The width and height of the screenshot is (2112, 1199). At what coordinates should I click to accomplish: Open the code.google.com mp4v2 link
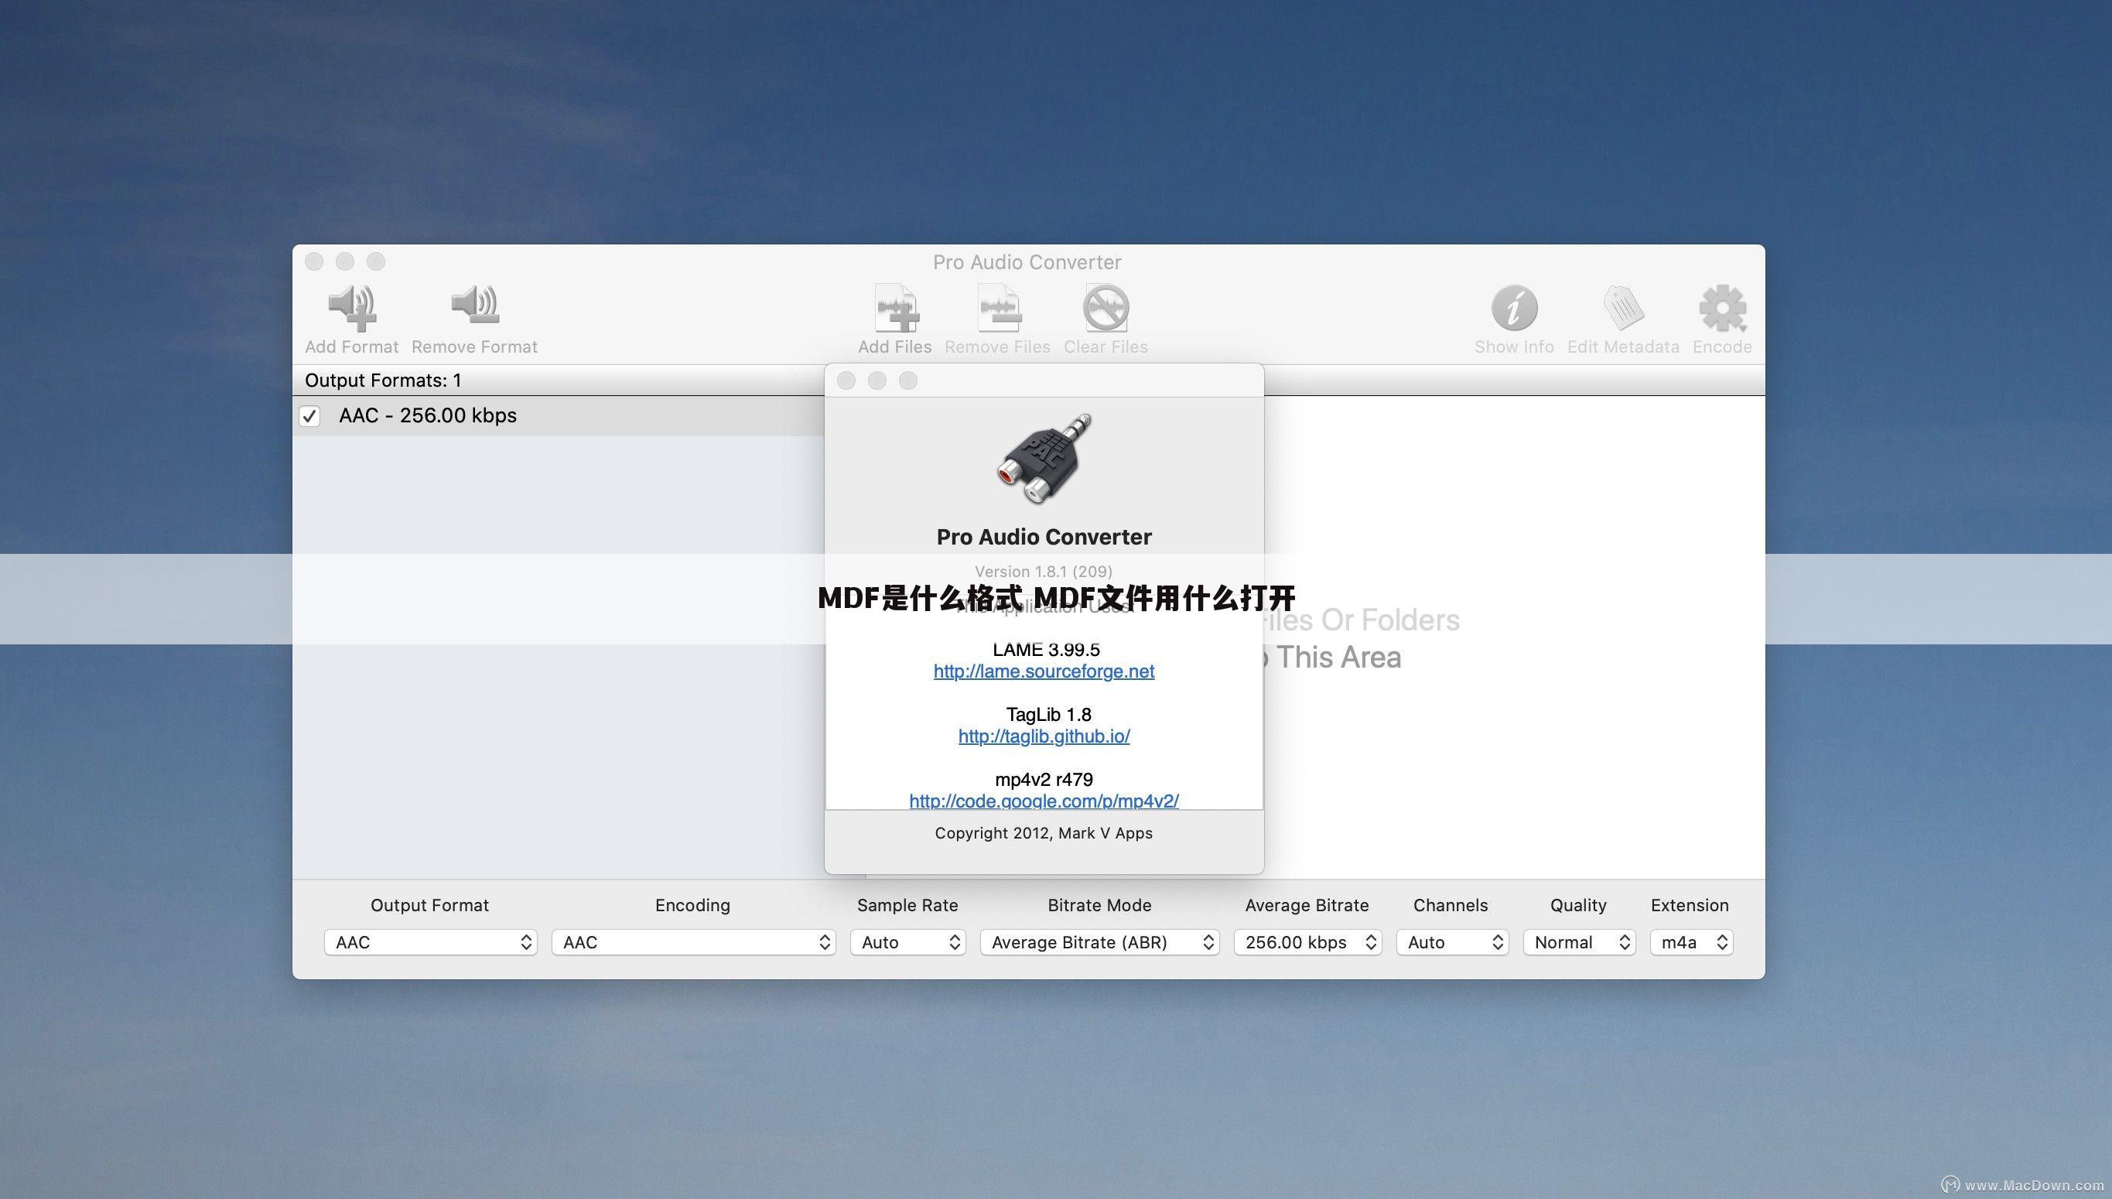1044,801
